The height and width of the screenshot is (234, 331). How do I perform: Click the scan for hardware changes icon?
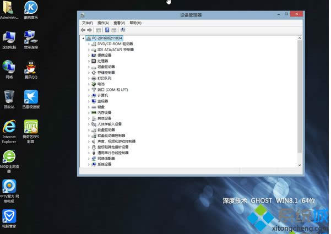(x=122, y=30)
